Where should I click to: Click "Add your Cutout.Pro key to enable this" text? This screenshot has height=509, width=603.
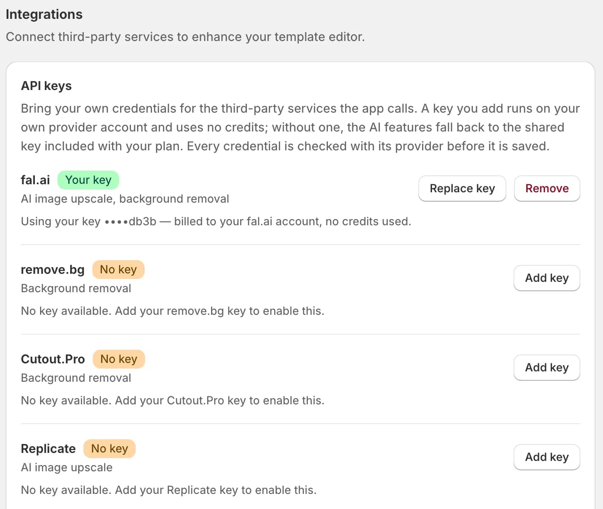pyautogui.click(x=220, y=401)
